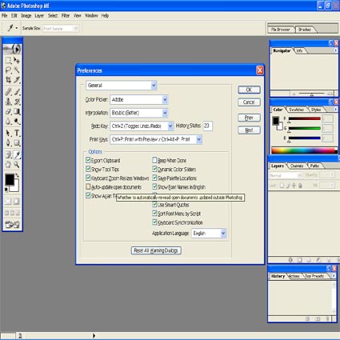340x340 pixels.
Task: Click the toolbox foreground color swatch
Action: coord(10,179)
